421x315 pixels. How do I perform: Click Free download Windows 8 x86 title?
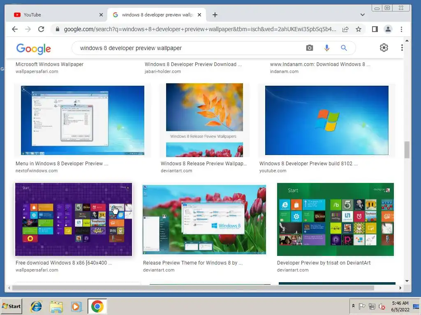click(x=64, y=263)
